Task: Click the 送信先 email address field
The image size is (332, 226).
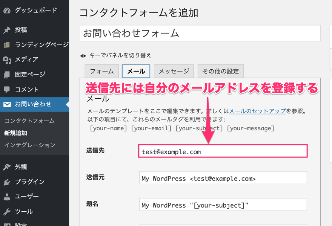Action: point(223,151)
